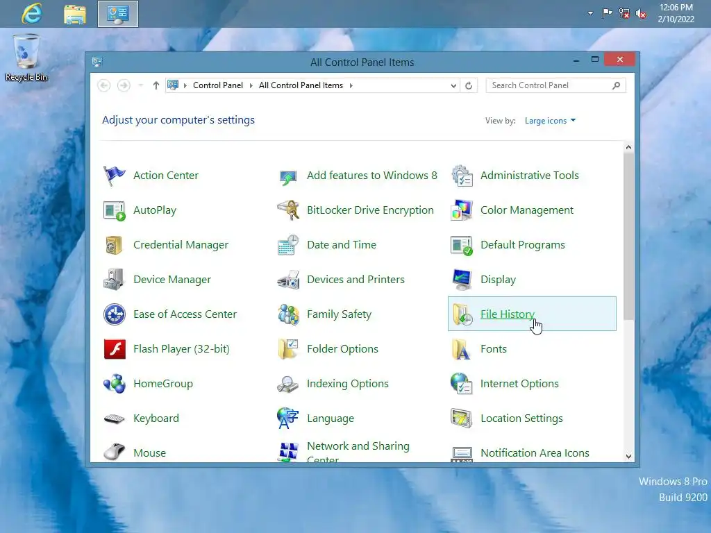Go to Date and Time text
Screen dimensions: 711x533
pos(342,245)
